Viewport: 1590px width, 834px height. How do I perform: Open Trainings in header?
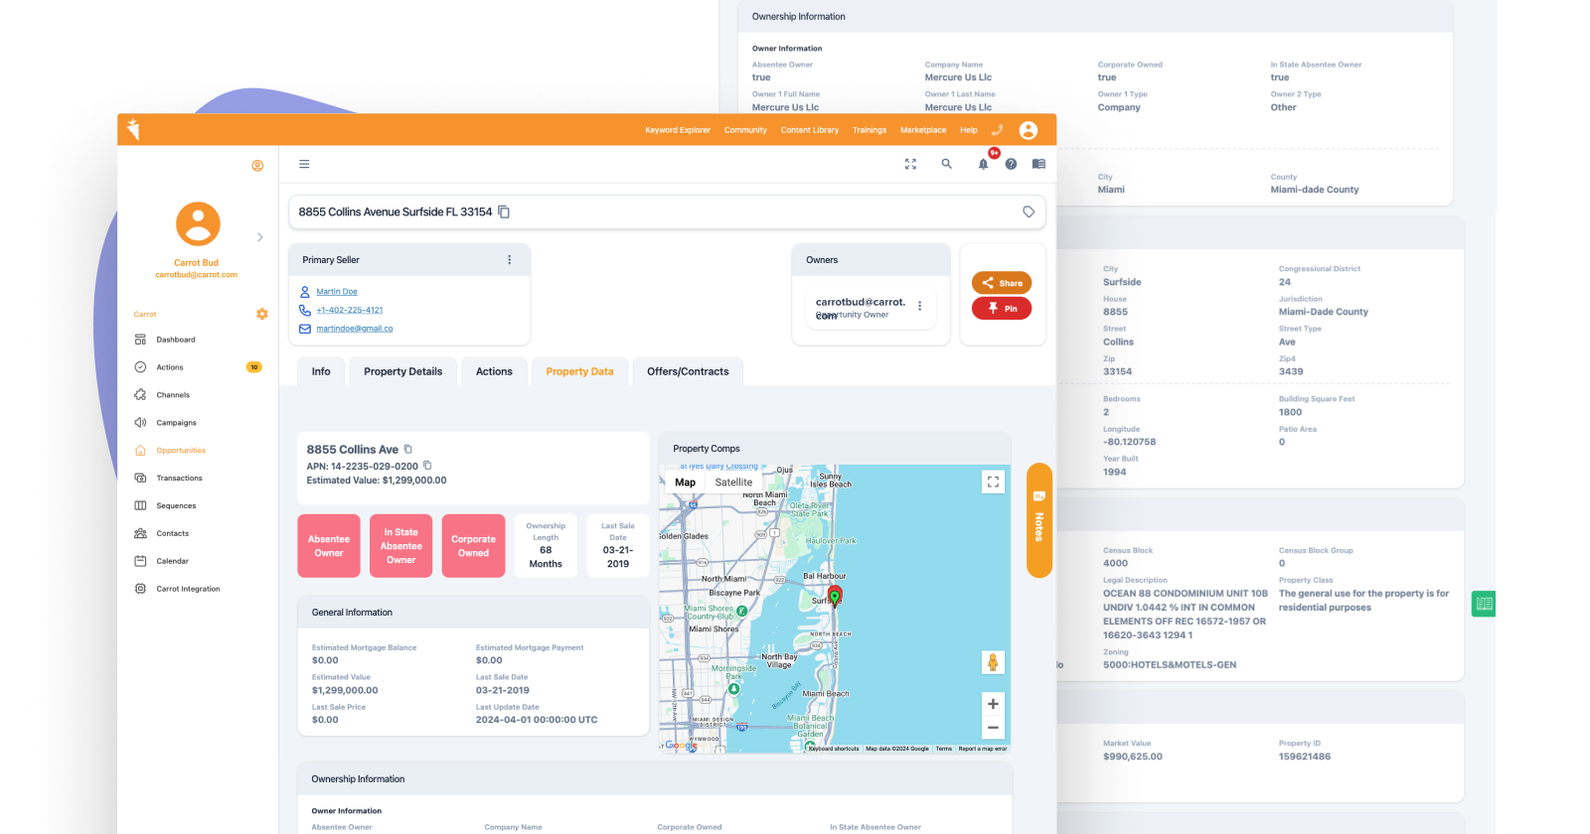[870, 130]
